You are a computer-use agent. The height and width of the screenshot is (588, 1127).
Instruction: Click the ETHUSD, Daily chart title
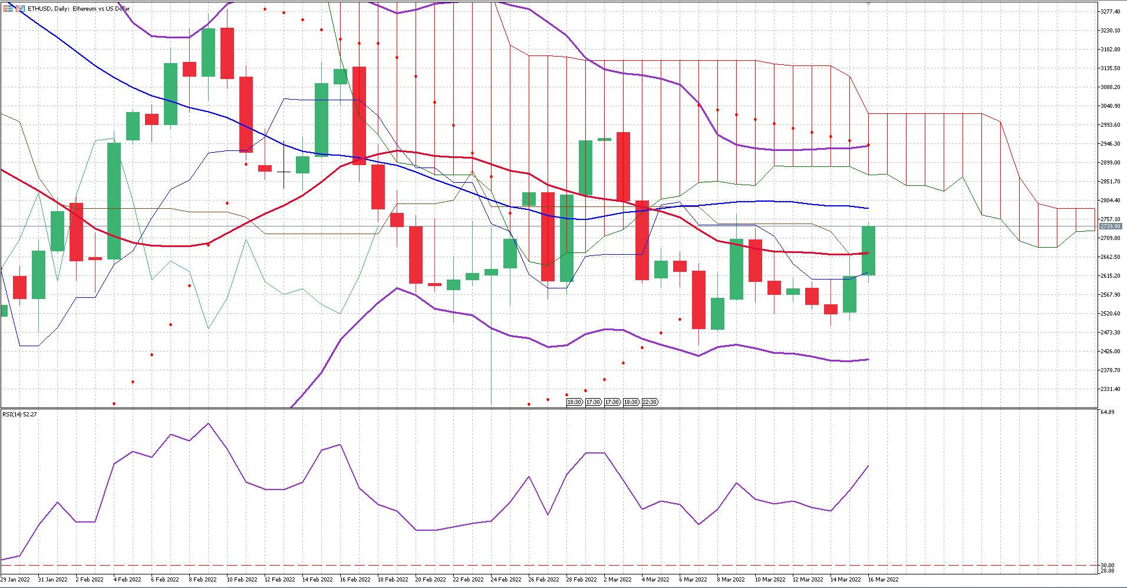[x=78, y=9]
